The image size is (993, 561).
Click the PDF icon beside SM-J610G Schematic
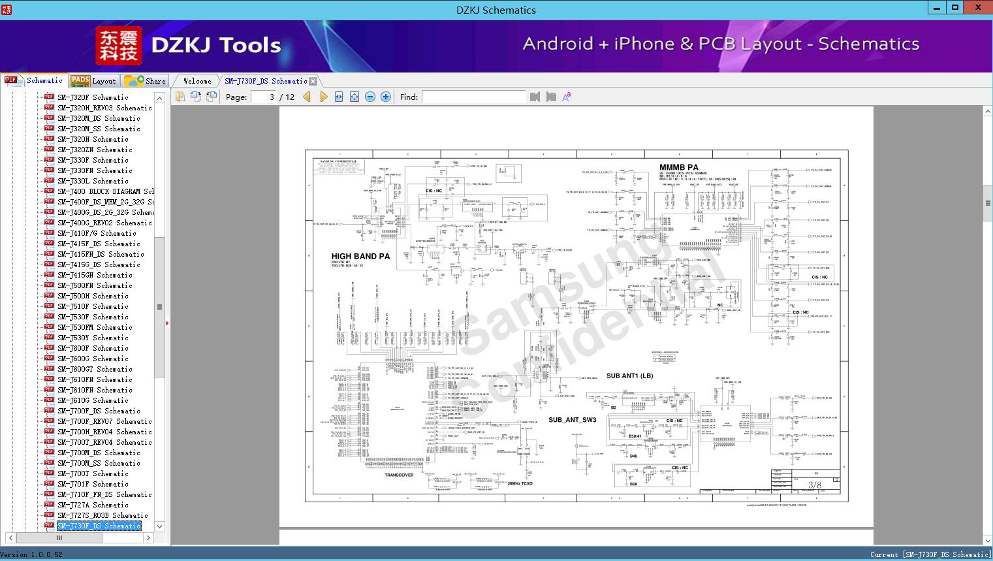tap(49, 400)
